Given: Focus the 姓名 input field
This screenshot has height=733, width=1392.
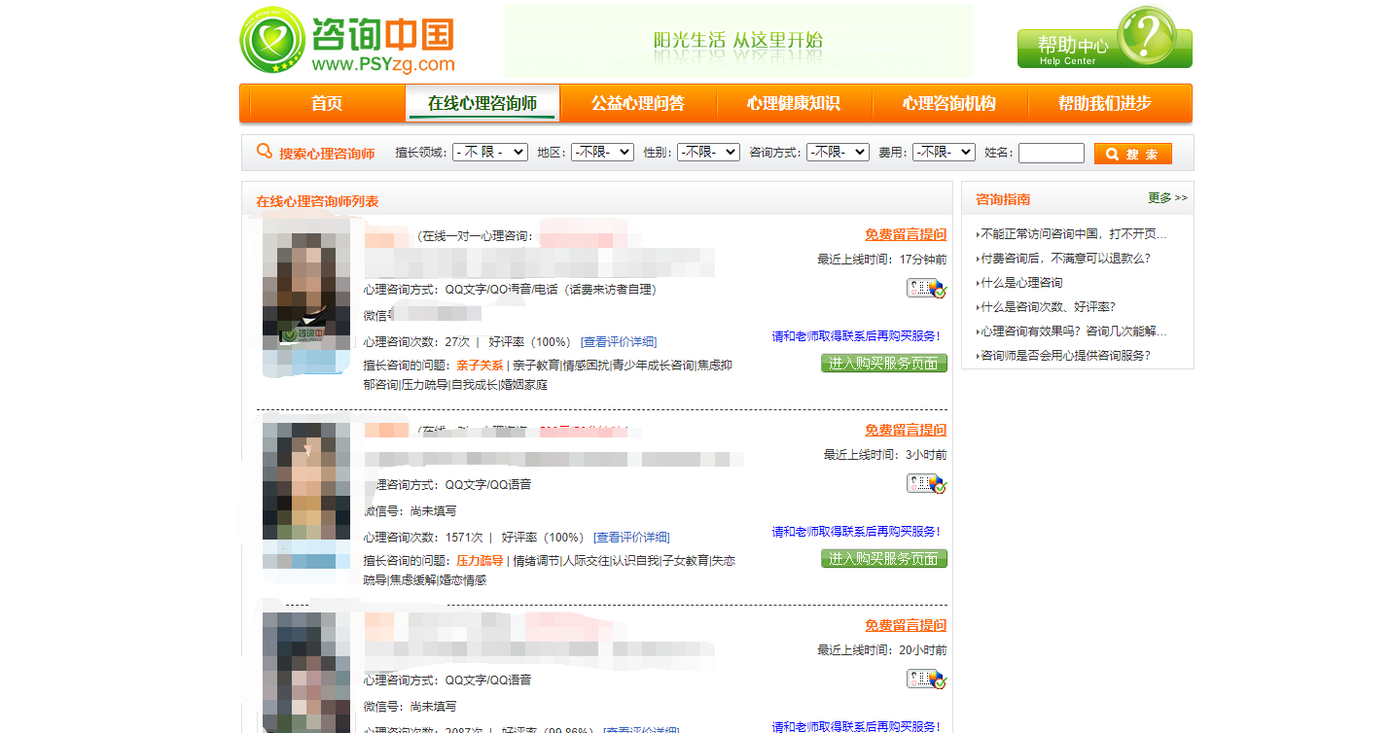Looking at the screenshot, I should pyautogui.click(x=1051, y=153).
